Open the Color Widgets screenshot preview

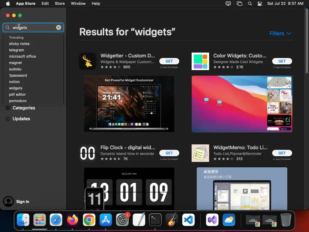click(x=242, y=104)
